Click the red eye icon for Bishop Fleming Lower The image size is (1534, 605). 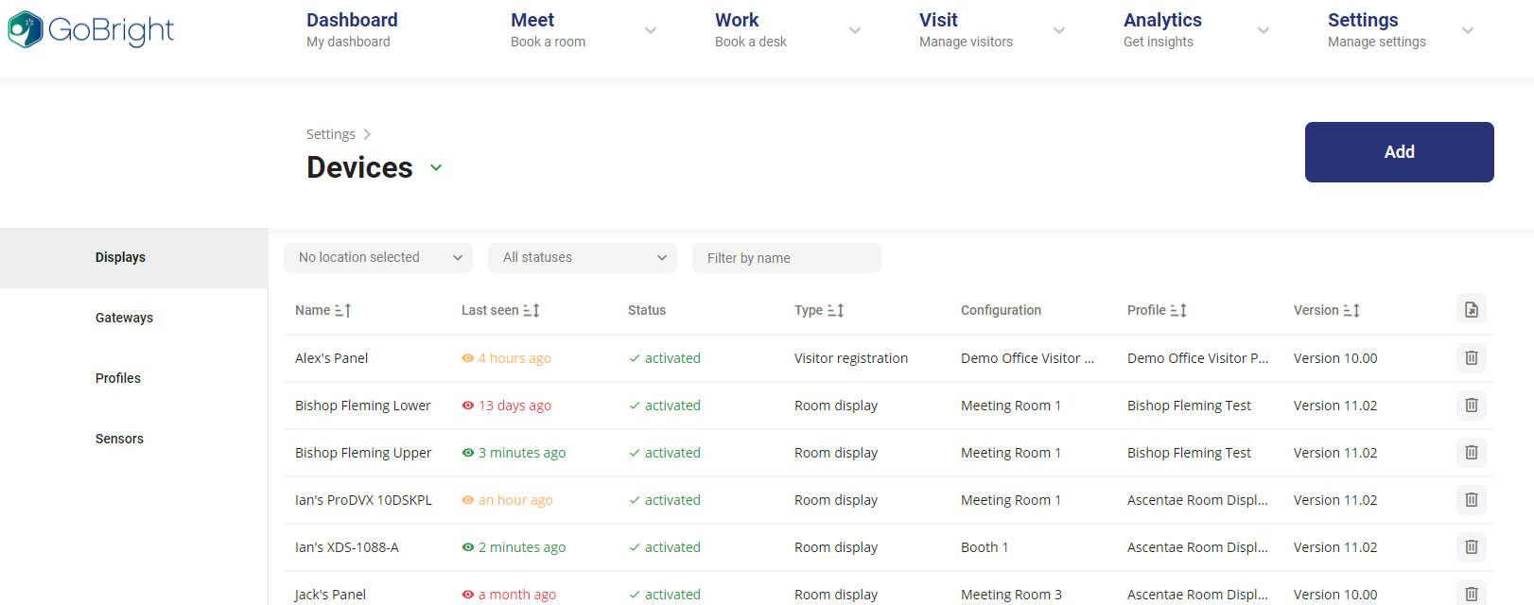point(467,406)
